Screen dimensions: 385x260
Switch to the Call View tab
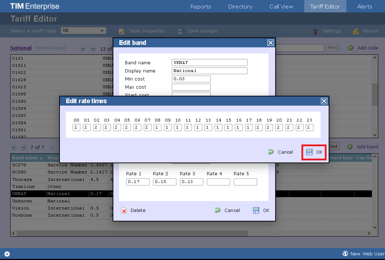[x=281, y=6]
